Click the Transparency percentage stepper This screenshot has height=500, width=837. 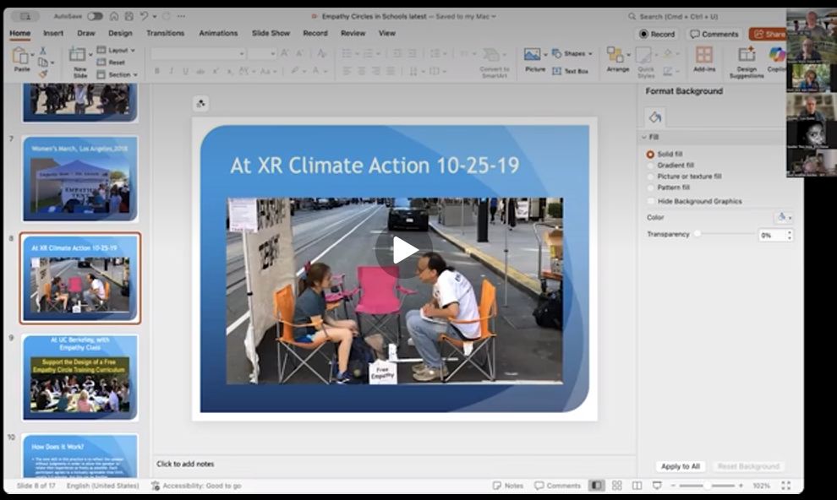click(790, 235)
